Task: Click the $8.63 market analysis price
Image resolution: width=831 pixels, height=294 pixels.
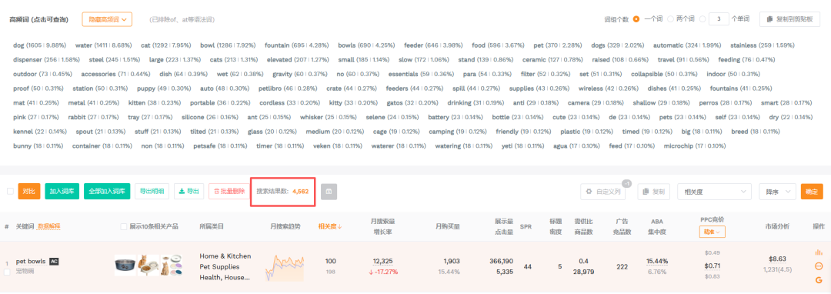Action: pos(777,259)
